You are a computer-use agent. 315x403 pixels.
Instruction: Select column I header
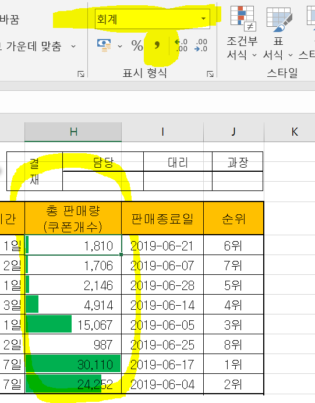[162, 132]
